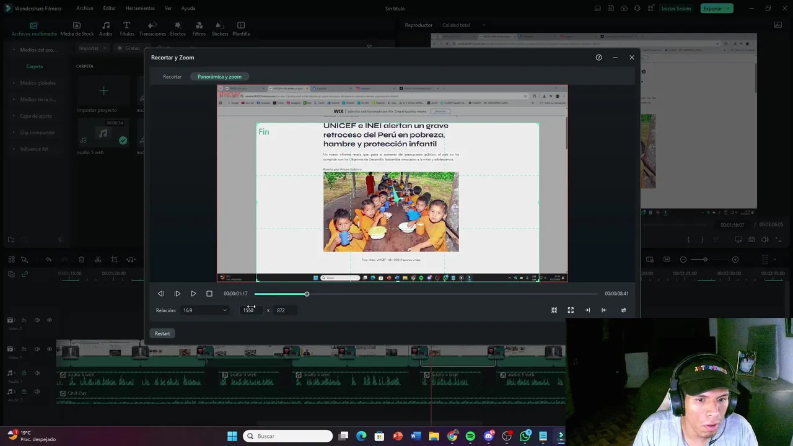Expand Capa de ajuste item
The width and height of the screenshot is (793, 446).
(x=14, y=116)
